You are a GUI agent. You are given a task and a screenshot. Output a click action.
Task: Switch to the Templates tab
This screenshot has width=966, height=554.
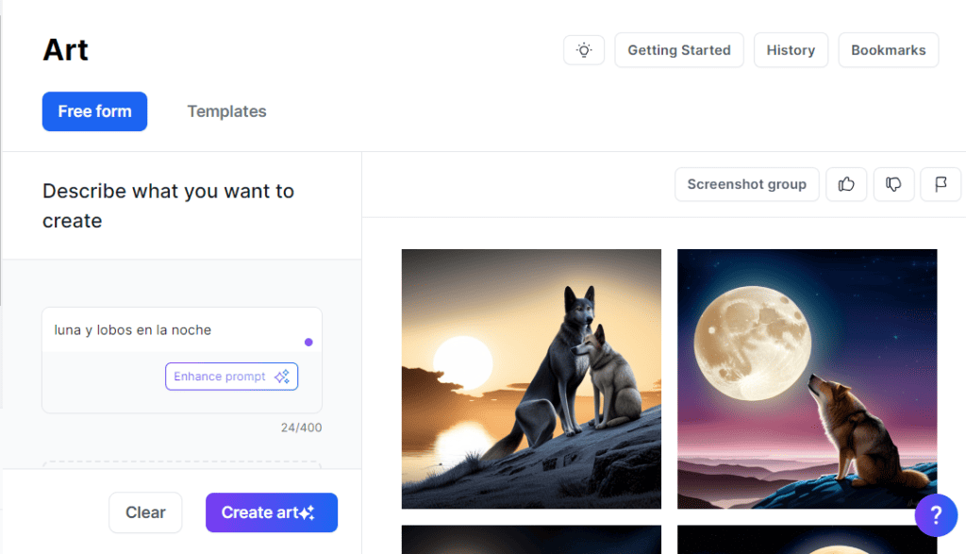226,111
